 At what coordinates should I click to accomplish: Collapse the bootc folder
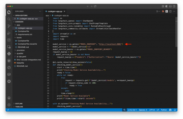[x=19, y=38]
